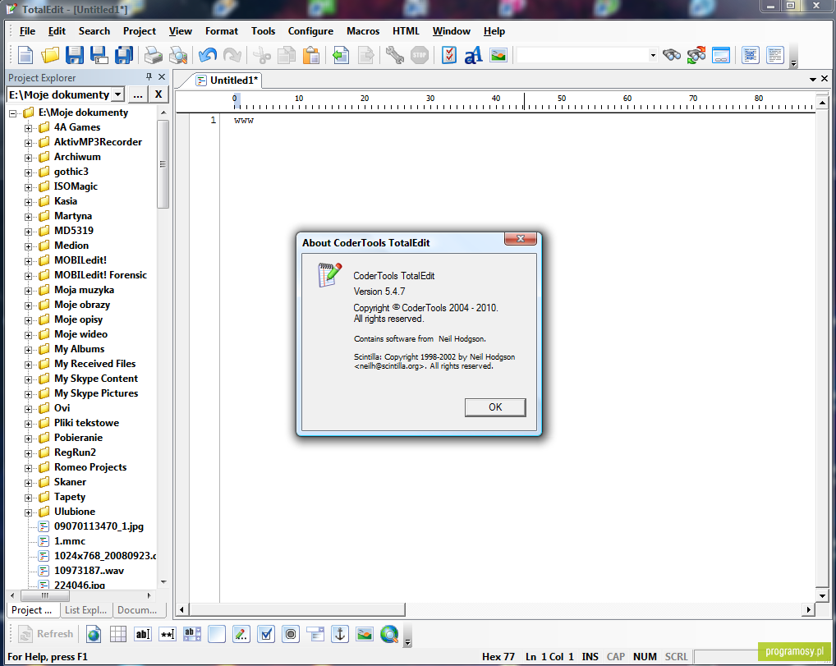The image size is (836, 666).
Task: Switch to the Docum... panel tab
Action: click(137, 610)
